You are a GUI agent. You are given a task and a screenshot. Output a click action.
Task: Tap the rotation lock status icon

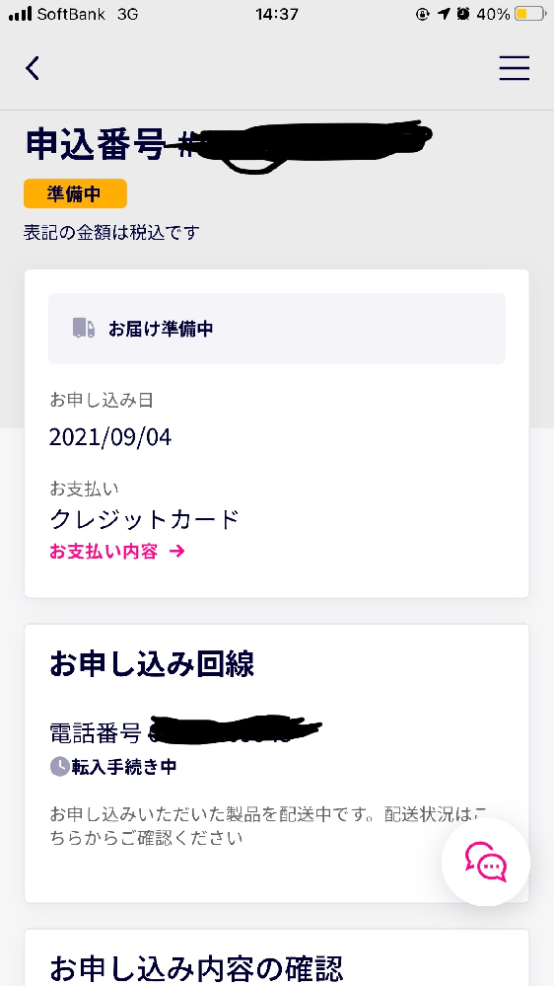coord(423,14)
